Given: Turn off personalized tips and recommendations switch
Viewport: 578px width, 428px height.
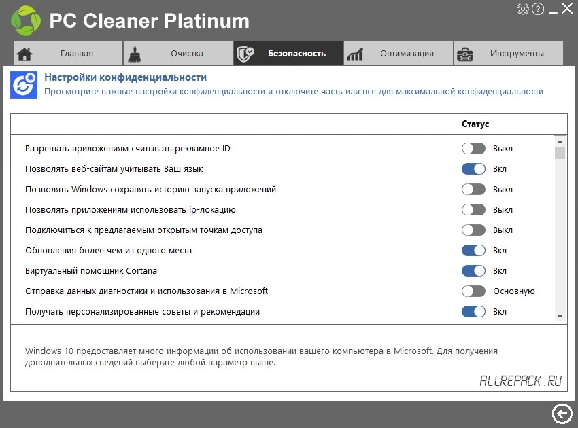Looking at the screenshot, I should pos(473,312).
